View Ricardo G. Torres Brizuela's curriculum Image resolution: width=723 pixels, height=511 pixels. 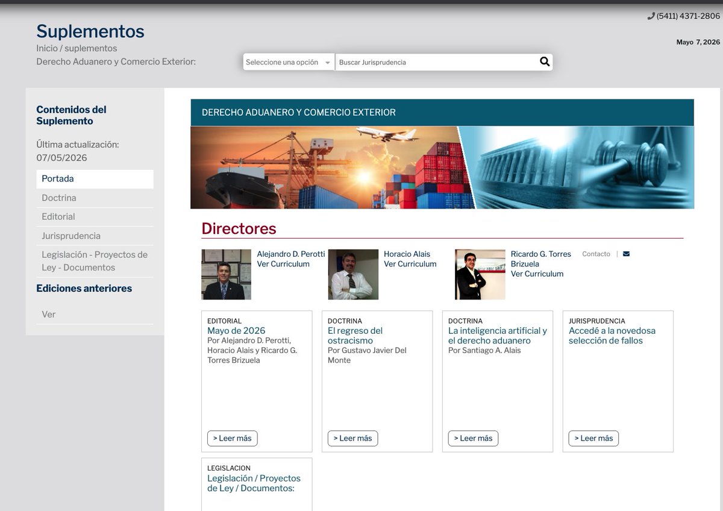(537, 274)
